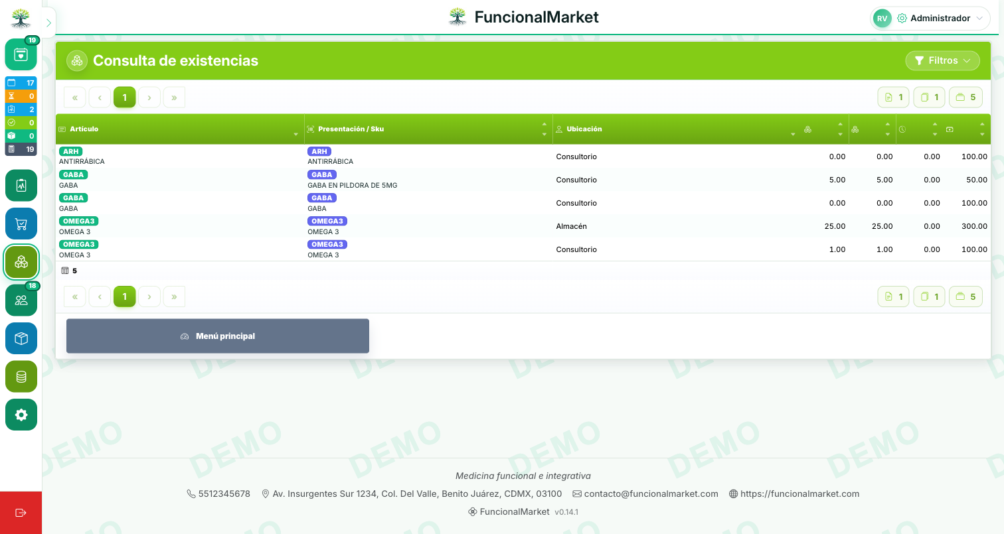Click the purple ARH presentation badge
1004x534 pixels.
(x=319, y=151)
